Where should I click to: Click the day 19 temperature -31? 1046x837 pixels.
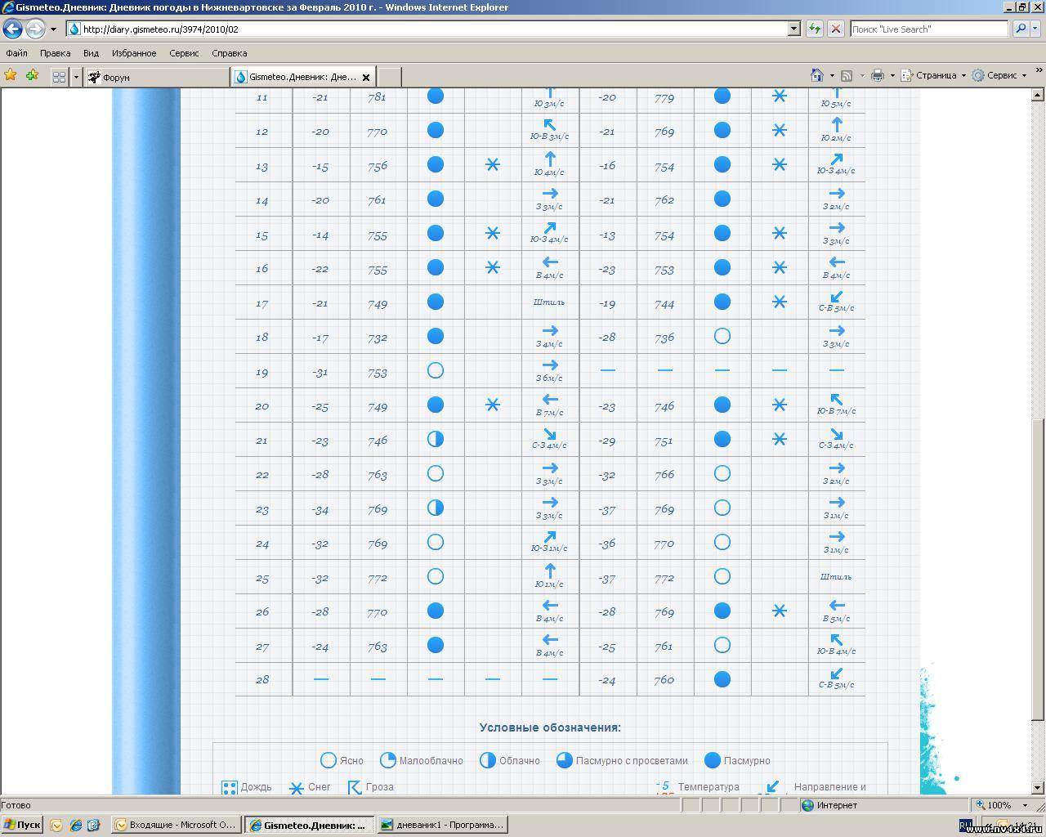(320, 372)
